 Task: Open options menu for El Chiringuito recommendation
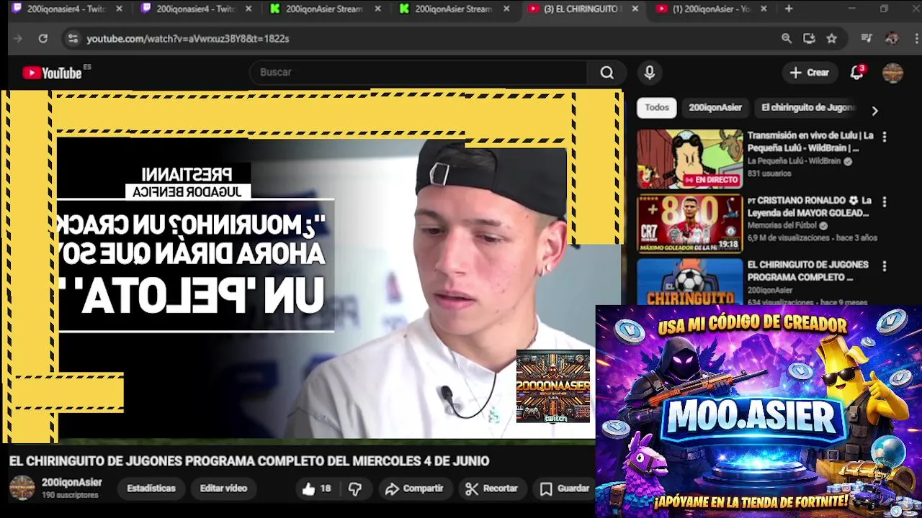(x=885, y=266)
